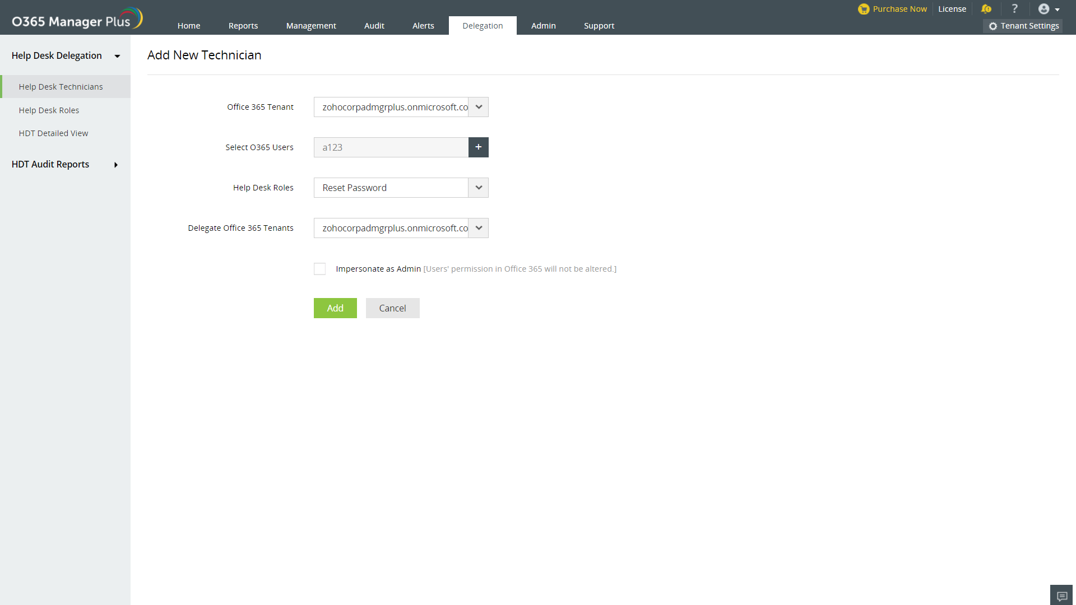
Task: Click the green Add button
Action: [335, 308]
